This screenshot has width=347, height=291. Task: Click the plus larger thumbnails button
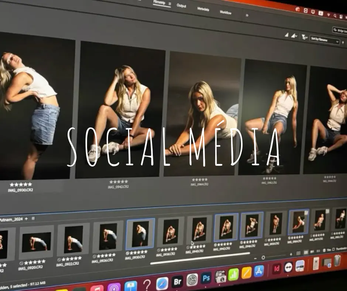(291, 254)
